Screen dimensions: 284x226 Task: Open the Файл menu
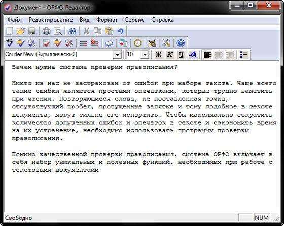15,20
